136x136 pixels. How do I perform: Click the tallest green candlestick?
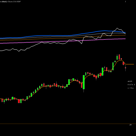coord(84,82)
